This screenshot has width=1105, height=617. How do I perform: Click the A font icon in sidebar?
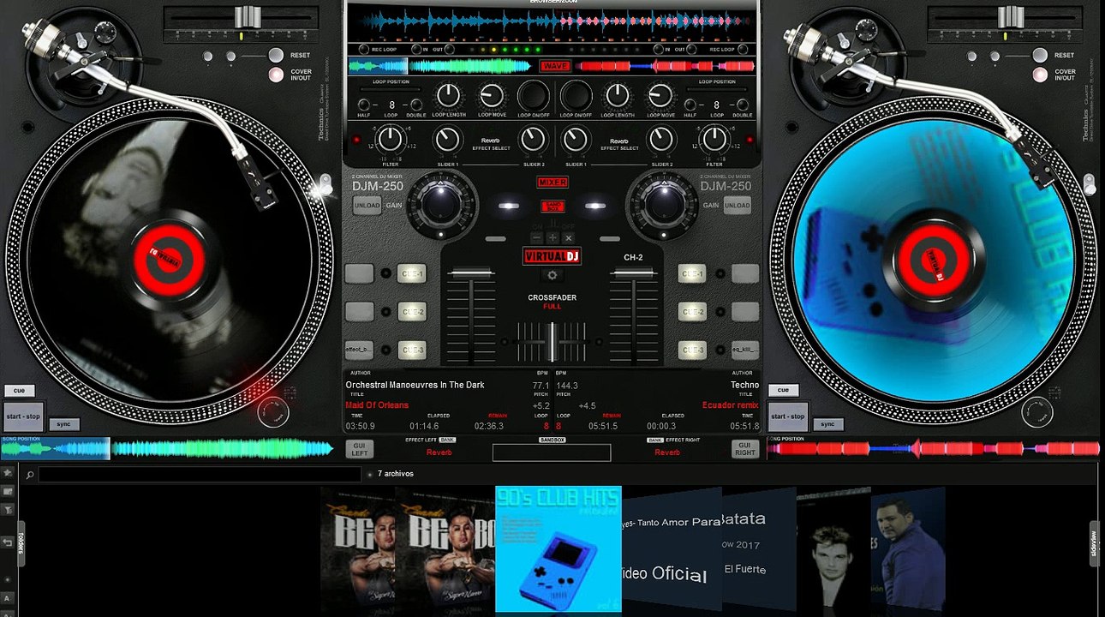pos(8,598)
